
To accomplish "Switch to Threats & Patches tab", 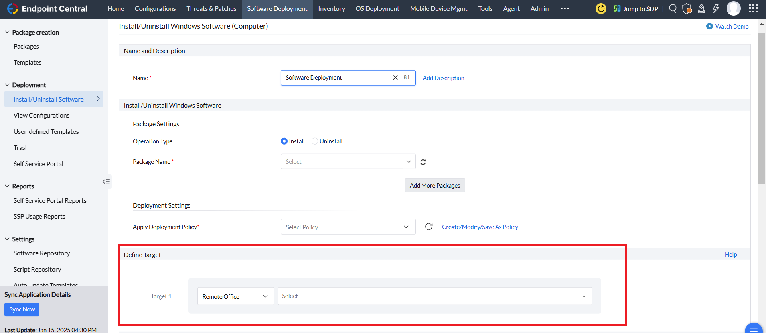I will pos(211,9).
